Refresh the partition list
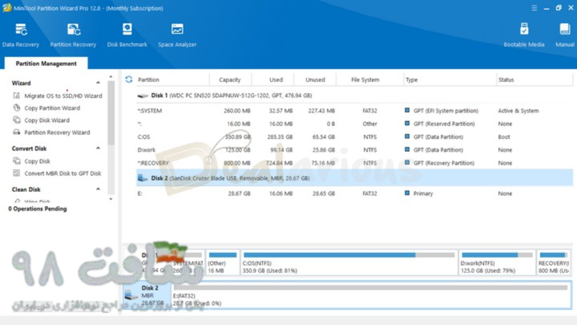 coord(129,79)
